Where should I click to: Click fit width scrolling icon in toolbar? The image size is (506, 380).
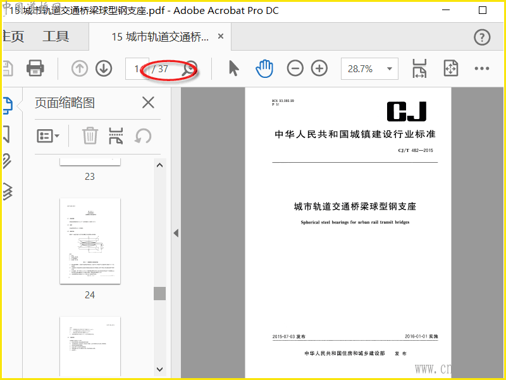pyautogui.click(x=419, y=68)
